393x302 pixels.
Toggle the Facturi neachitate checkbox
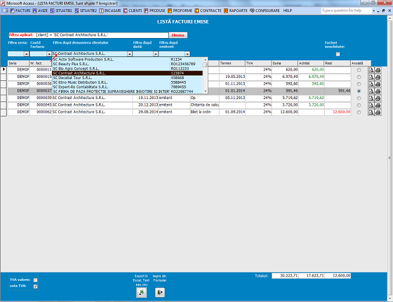pyautogui.click(x=338, y=54)
